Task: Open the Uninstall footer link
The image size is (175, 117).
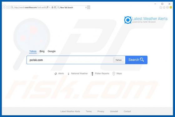Action: click(x=114, y=111)
